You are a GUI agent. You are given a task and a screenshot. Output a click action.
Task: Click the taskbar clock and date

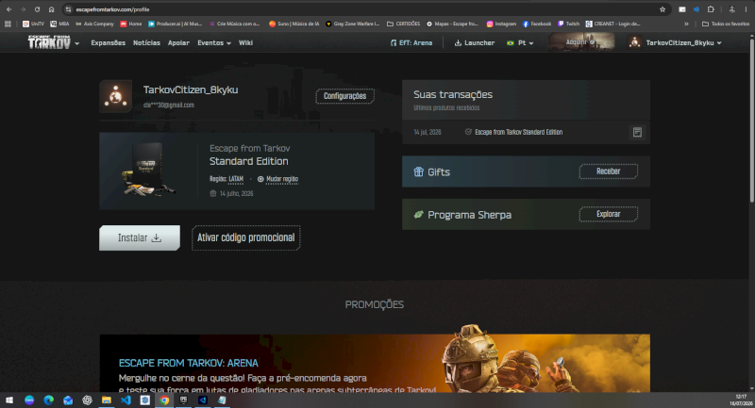point(741,400)
